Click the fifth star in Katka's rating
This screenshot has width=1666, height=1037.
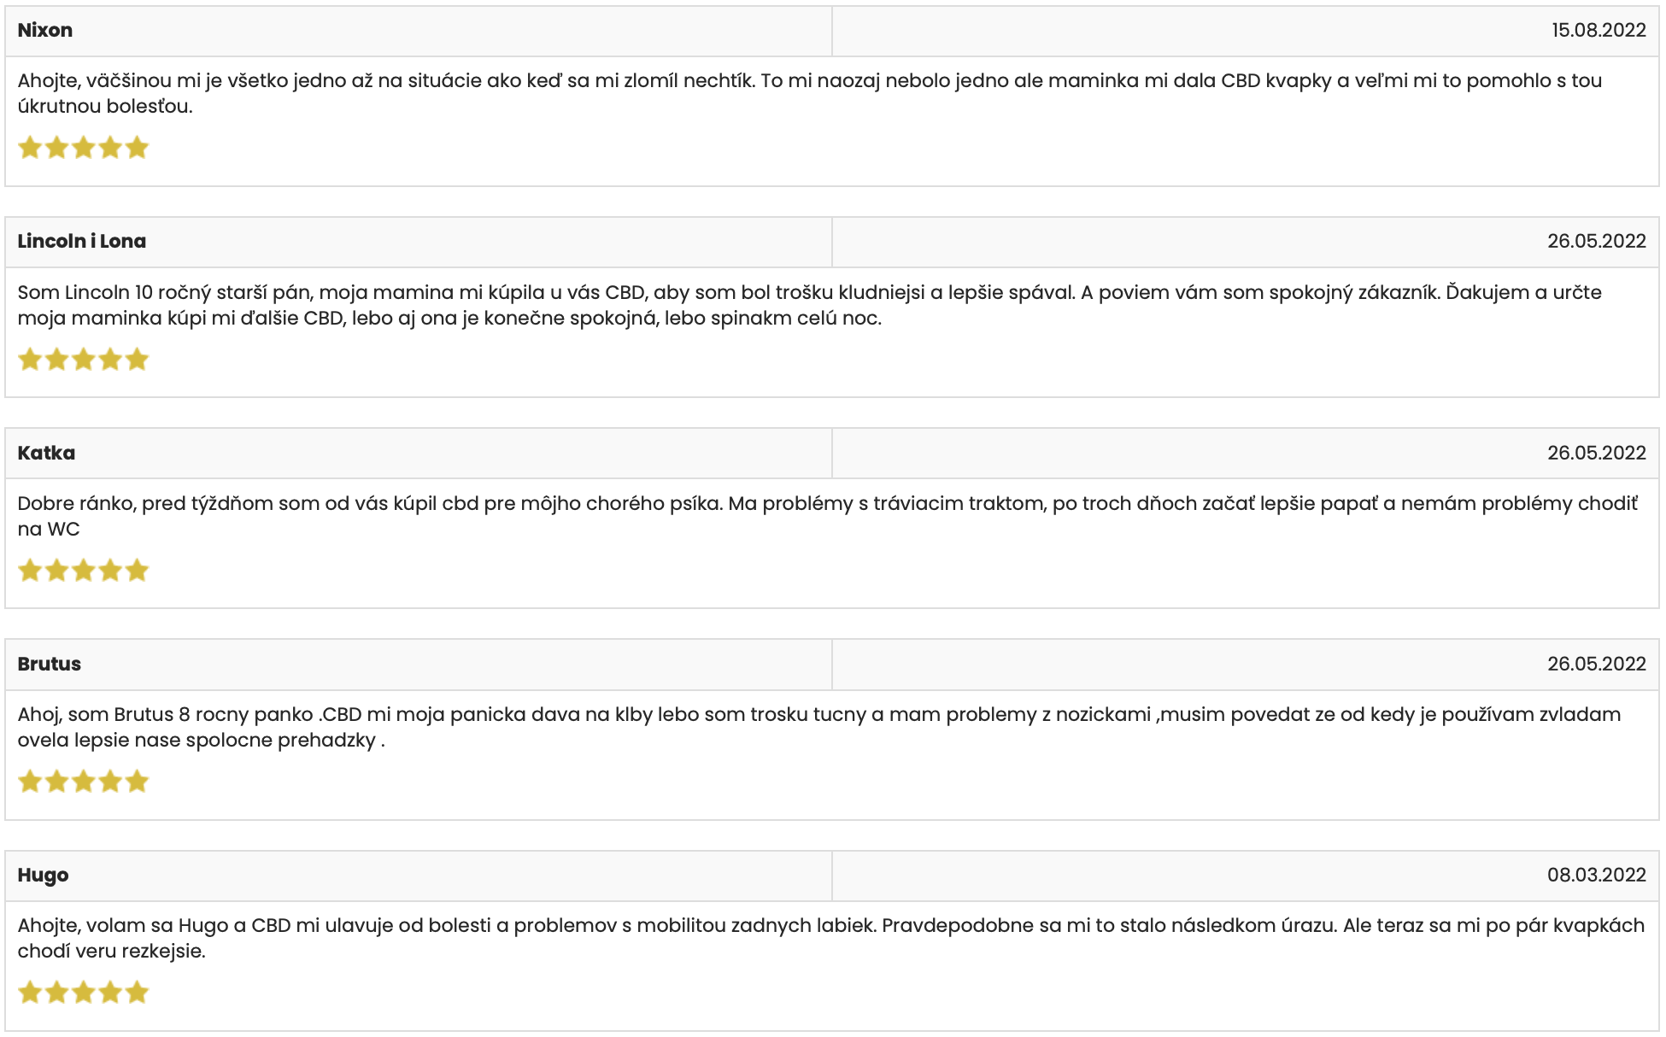tap(137, 570)
